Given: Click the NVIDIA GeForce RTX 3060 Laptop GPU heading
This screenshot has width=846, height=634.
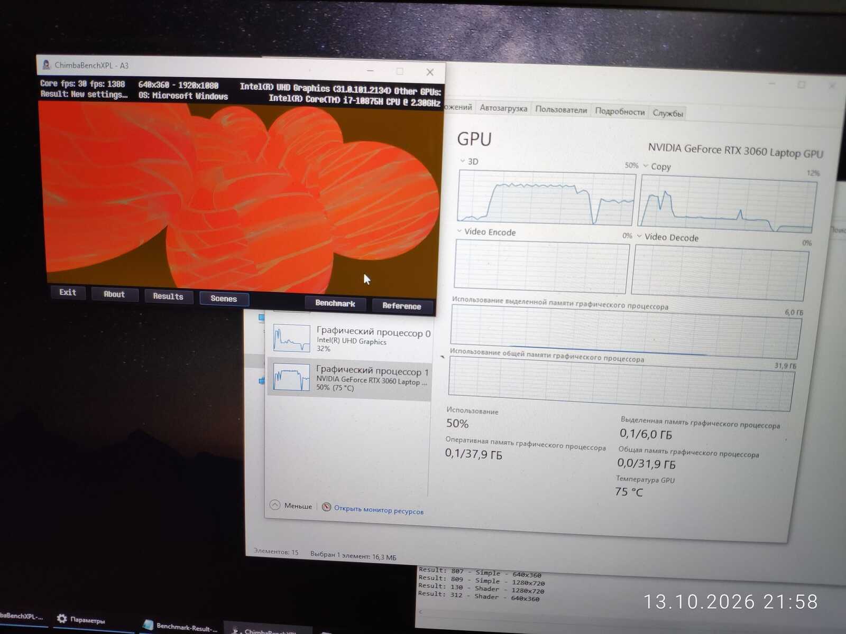Looking at the screenshot, I should (x=735, y=151).
